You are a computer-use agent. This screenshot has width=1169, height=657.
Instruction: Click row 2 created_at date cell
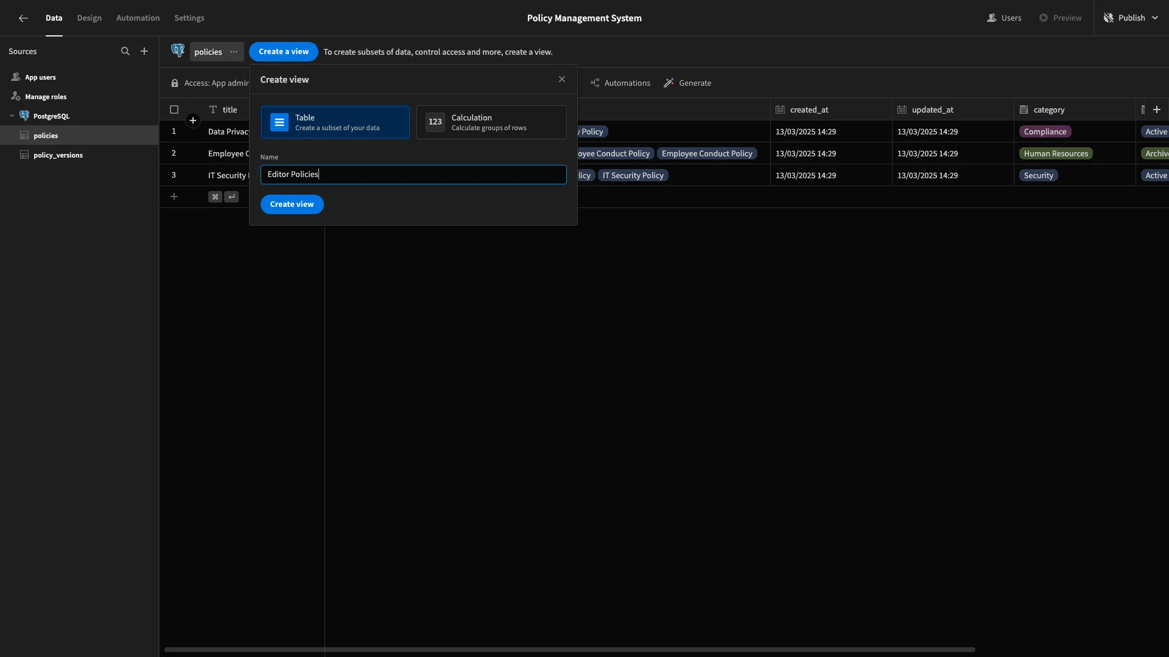831,154
